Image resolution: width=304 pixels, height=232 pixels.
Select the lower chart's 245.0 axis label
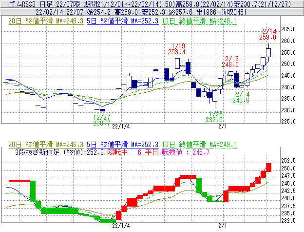pyautogui.click(x=288, y=184)
